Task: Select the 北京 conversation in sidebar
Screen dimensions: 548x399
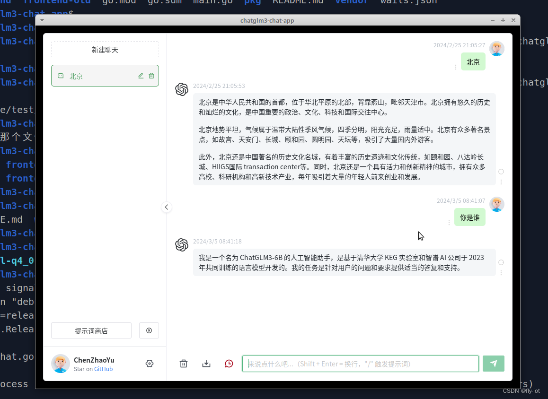Action: (x=95, y=75)
